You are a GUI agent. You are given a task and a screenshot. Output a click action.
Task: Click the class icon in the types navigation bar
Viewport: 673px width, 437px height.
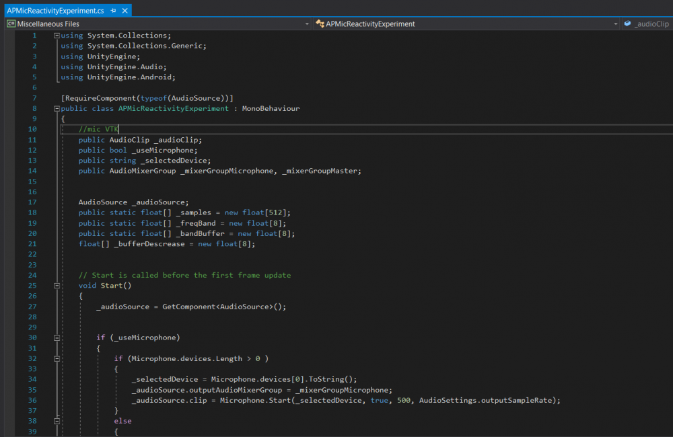pyautogui.click(x=320, y=24)
